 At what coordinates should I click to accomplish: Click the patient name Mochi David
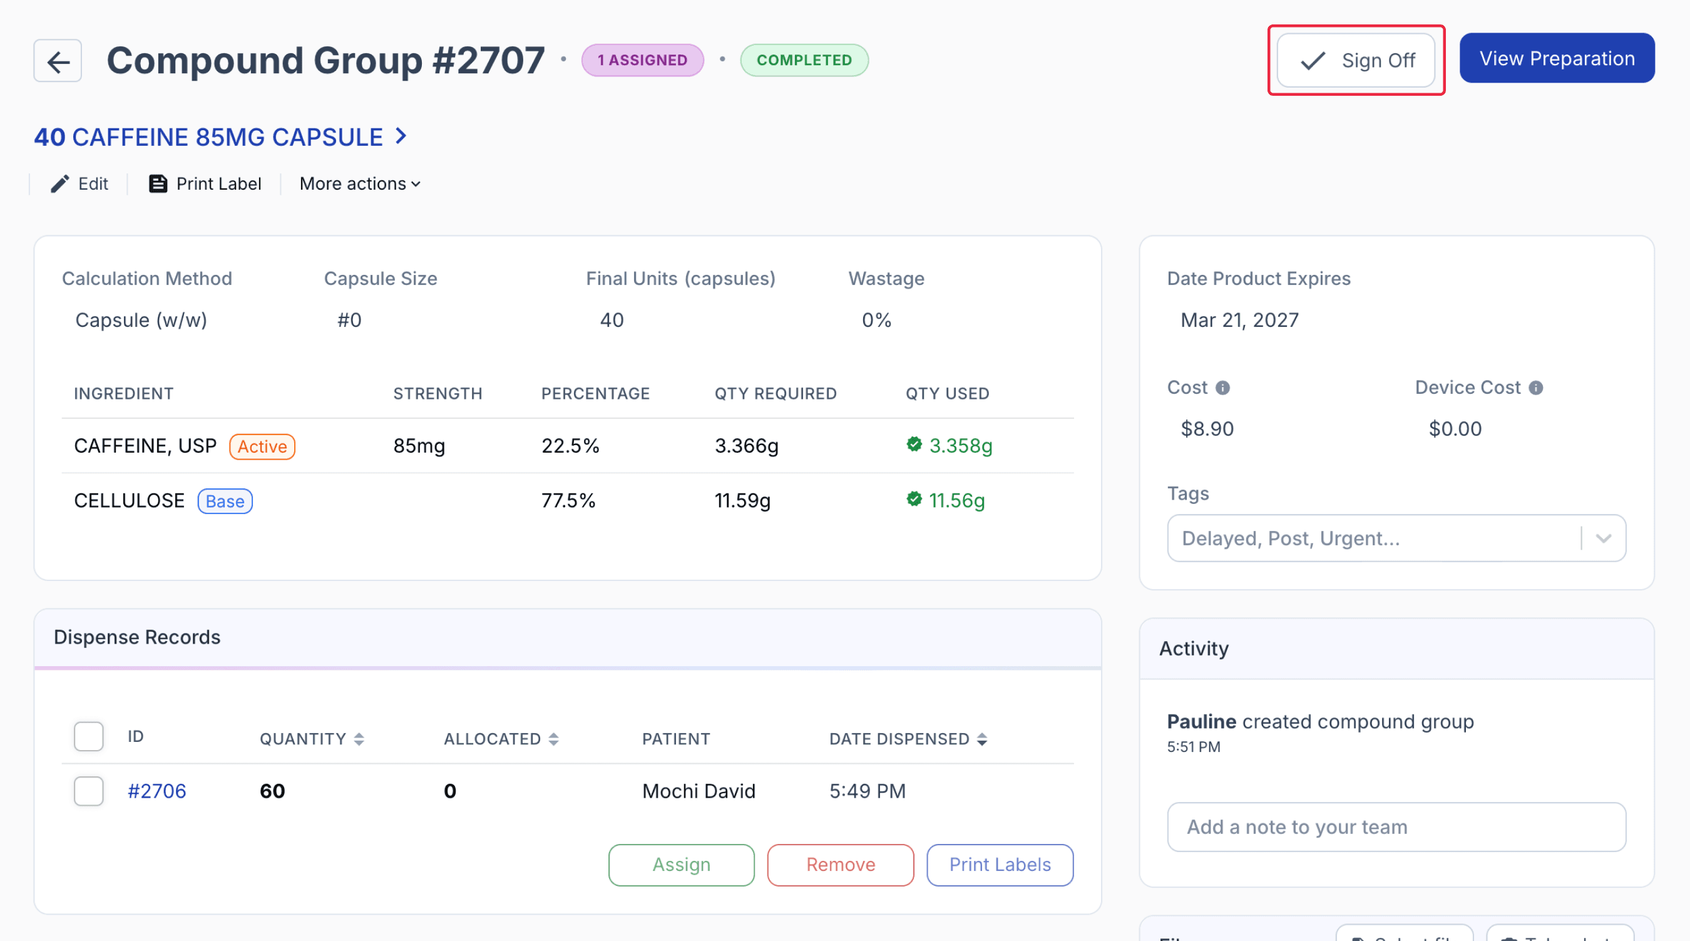(x=699, y=791)
